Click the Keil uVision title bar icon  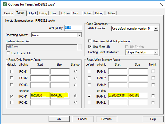(5, 4)
